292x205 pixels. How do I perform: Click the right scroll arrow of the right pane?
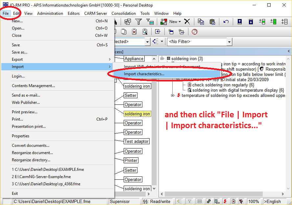(283, 194)
